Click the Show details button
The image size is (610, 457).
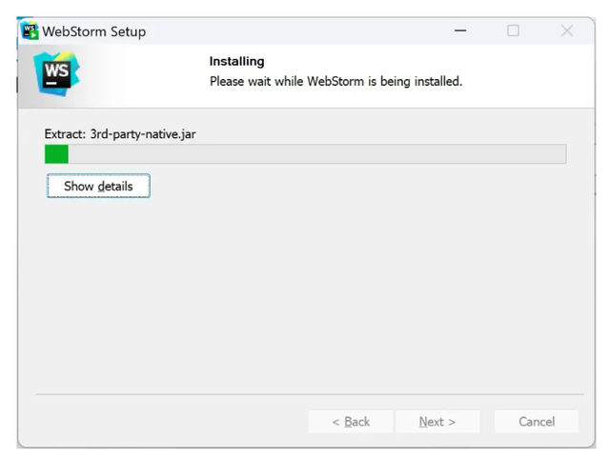[98, 186]
